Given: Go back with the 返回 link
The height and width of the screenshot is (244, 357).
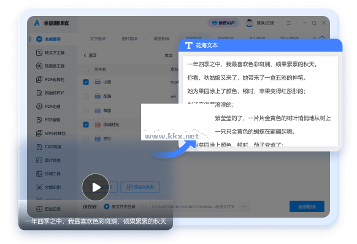Looking at the screenshot, I should (x=90, y=55).
